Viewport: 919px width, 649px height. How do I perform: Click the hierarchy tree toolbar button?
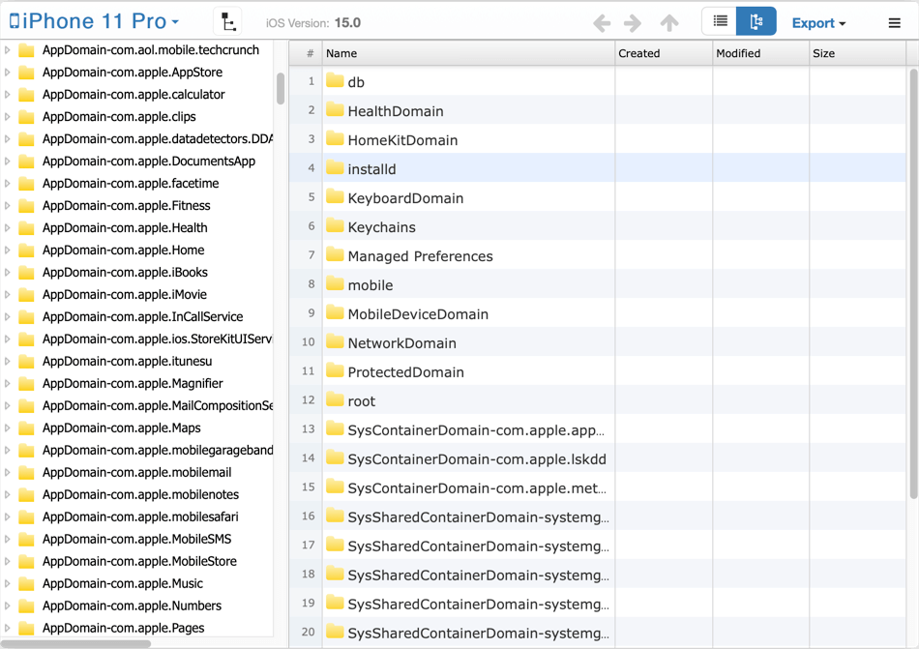tap(228, 22)
